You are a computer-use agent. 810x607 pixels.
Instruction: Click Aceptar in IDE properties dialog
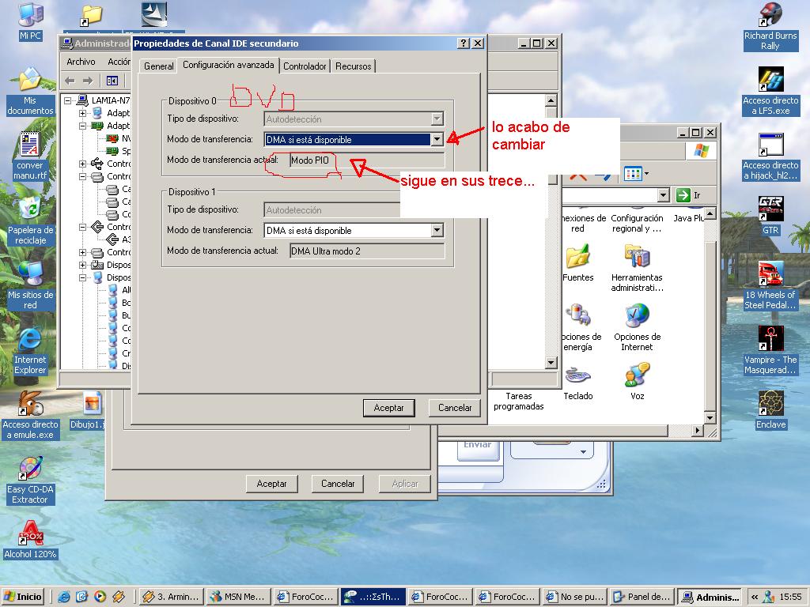[x=388, y=408]
